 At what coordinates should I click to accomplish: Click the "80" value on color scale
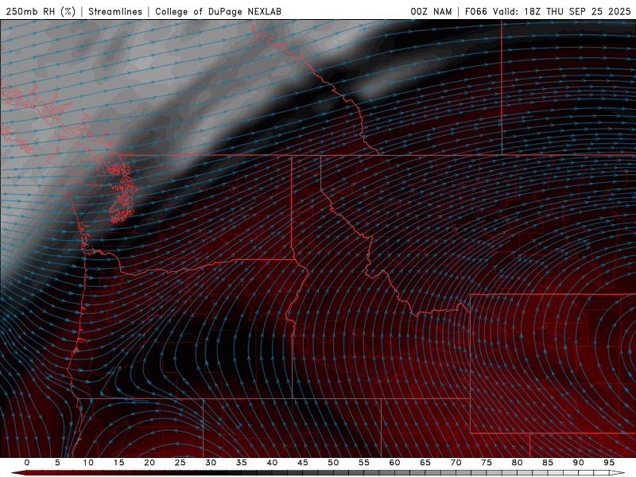click(518, 463)
